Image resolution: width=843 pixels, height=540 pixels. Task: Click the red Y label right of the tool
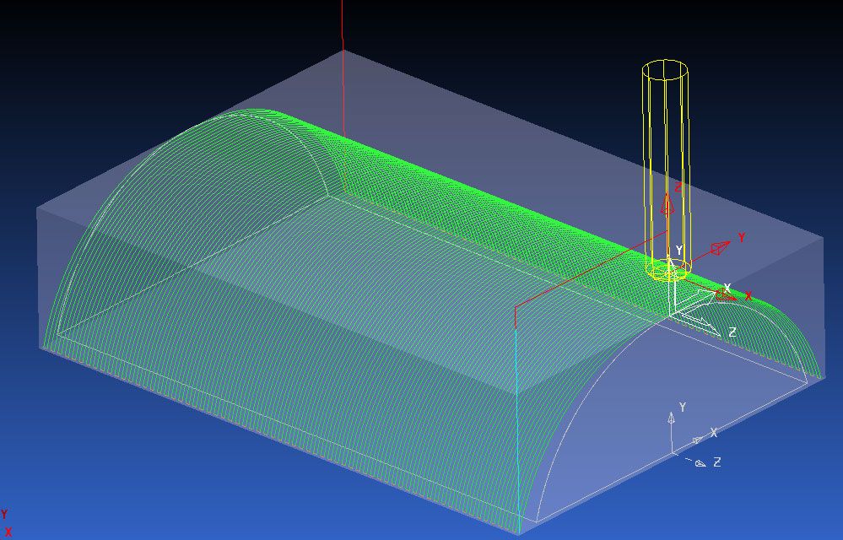pyautogui.click(x=742, y=237)
